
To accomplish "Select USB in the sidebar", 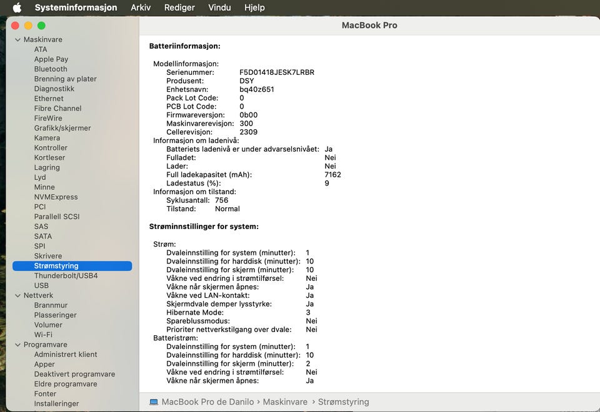I will point(41,285).
